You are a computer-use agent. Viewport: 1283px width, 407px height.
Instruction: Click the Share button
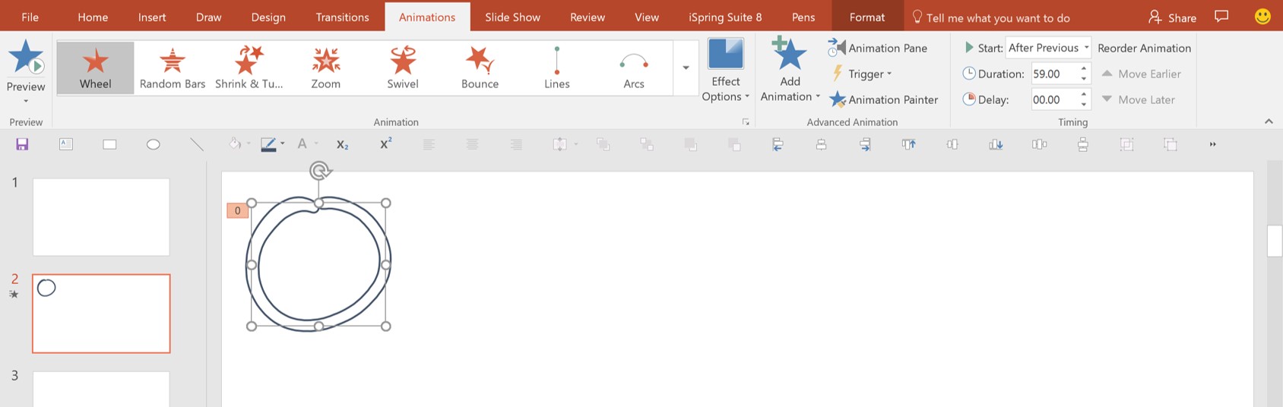(x=1172, y=17)
